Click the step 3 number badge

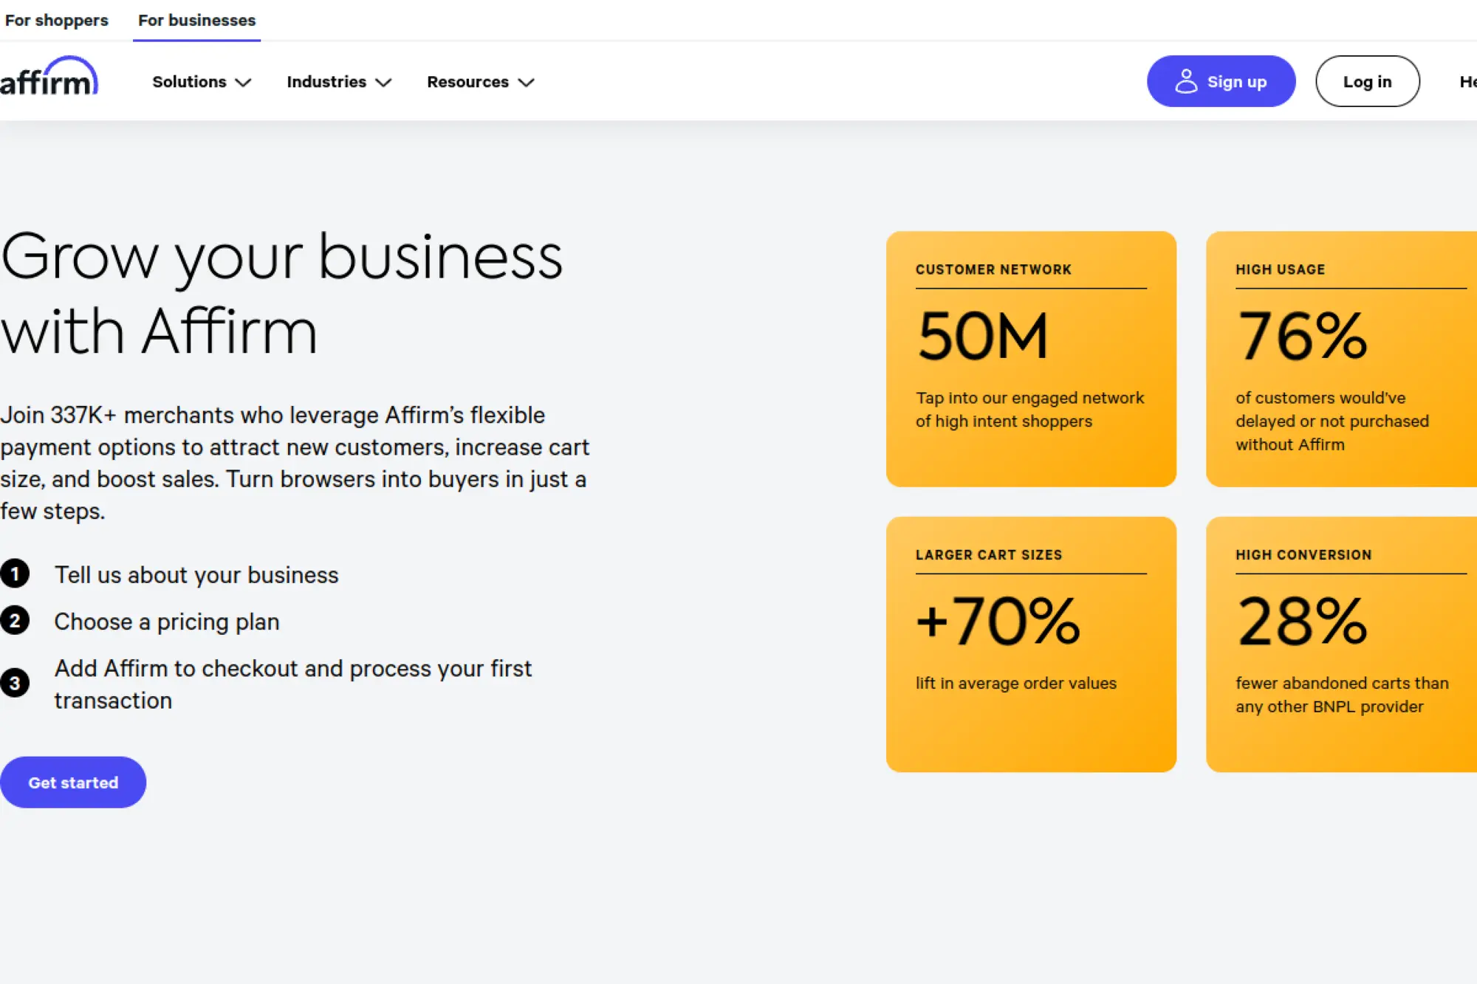15,683
